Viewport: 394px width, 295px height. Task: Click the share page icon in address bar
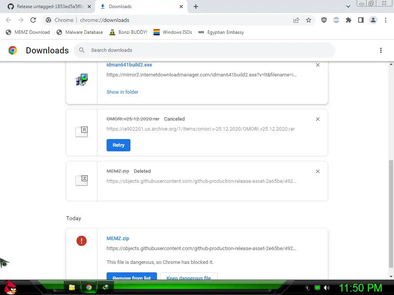pyautogui.click(x=296, y=20)
